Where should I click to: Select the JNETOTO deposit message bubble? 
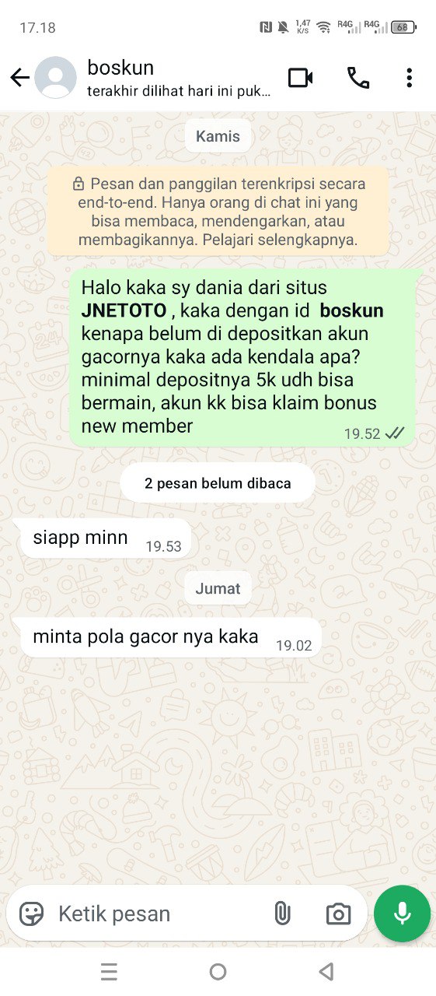tap(242, 358)
